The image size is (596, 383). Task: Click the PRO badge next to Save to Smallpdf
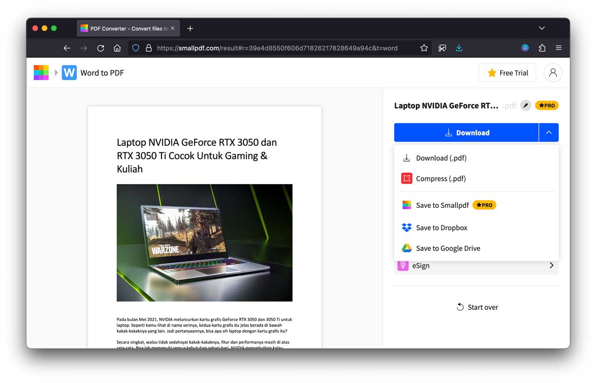484,205
